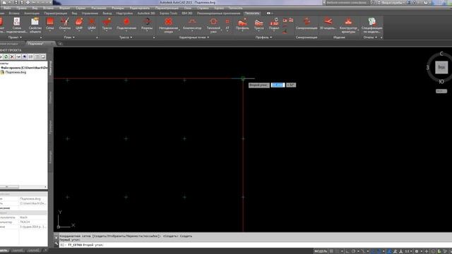Expand the Профиль panel dropdown
The width and height of the screenshot is (452, 254).
(263, 37)
